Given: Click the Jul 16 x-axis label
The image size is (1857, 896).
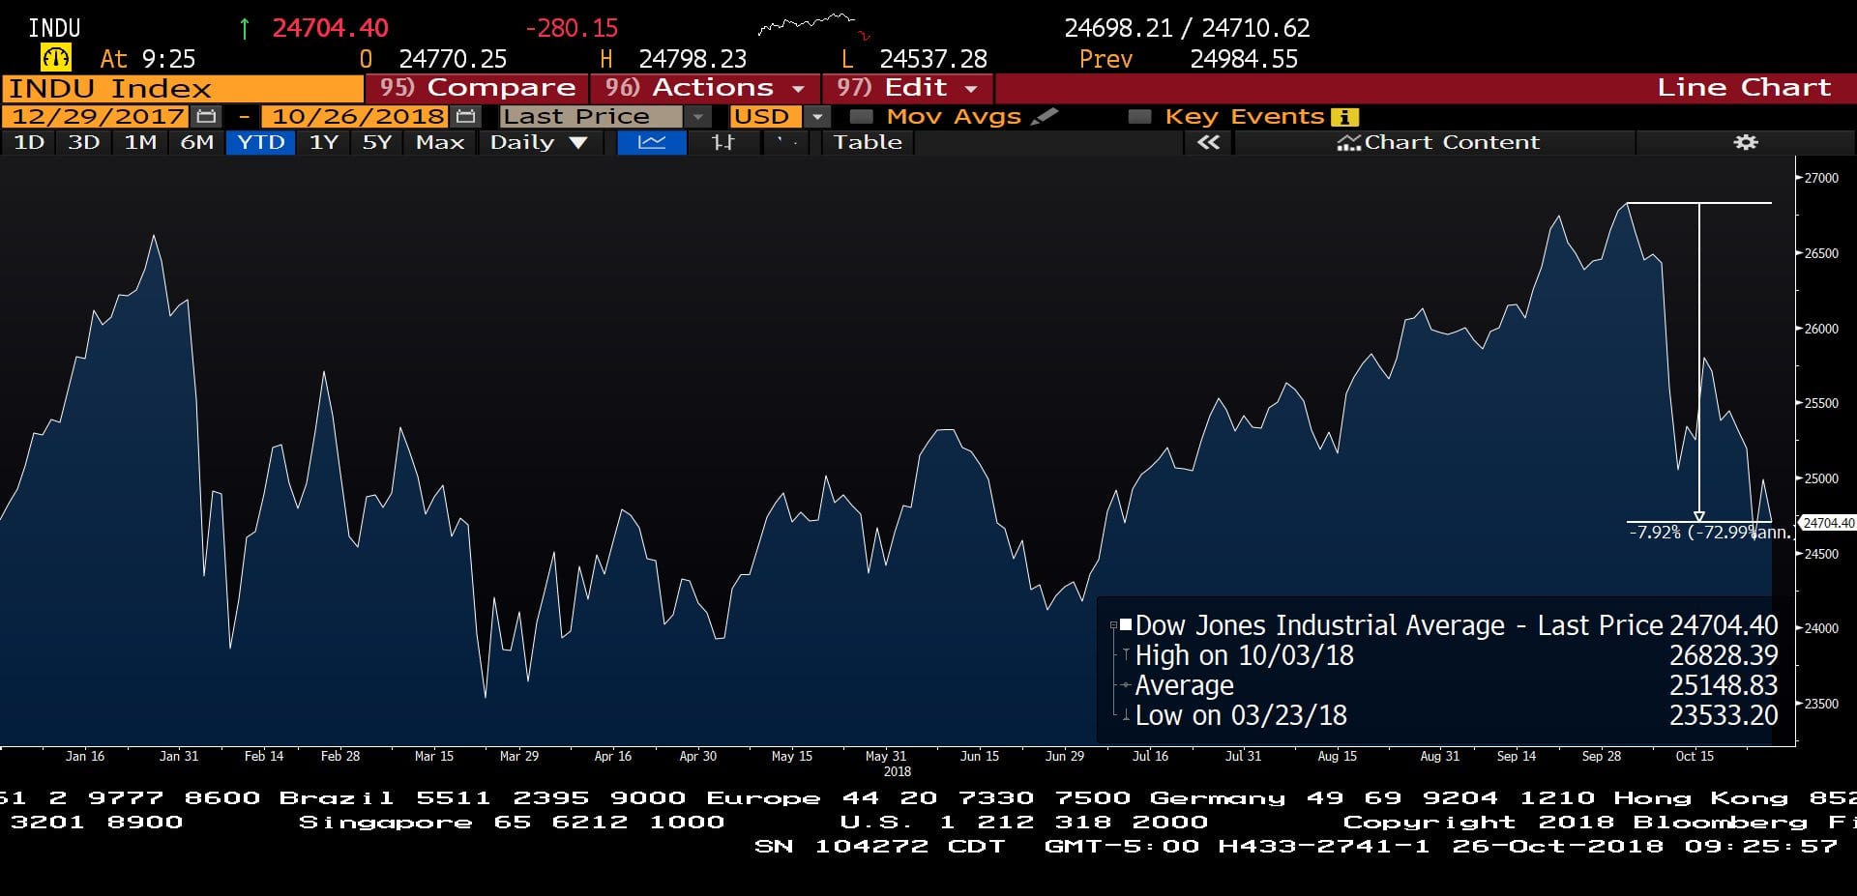Looking at the screenshot, I should coord(1150,756).
